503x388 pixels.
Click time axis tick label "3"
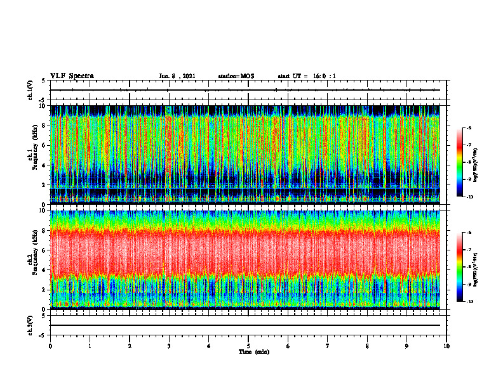point(169,346)
